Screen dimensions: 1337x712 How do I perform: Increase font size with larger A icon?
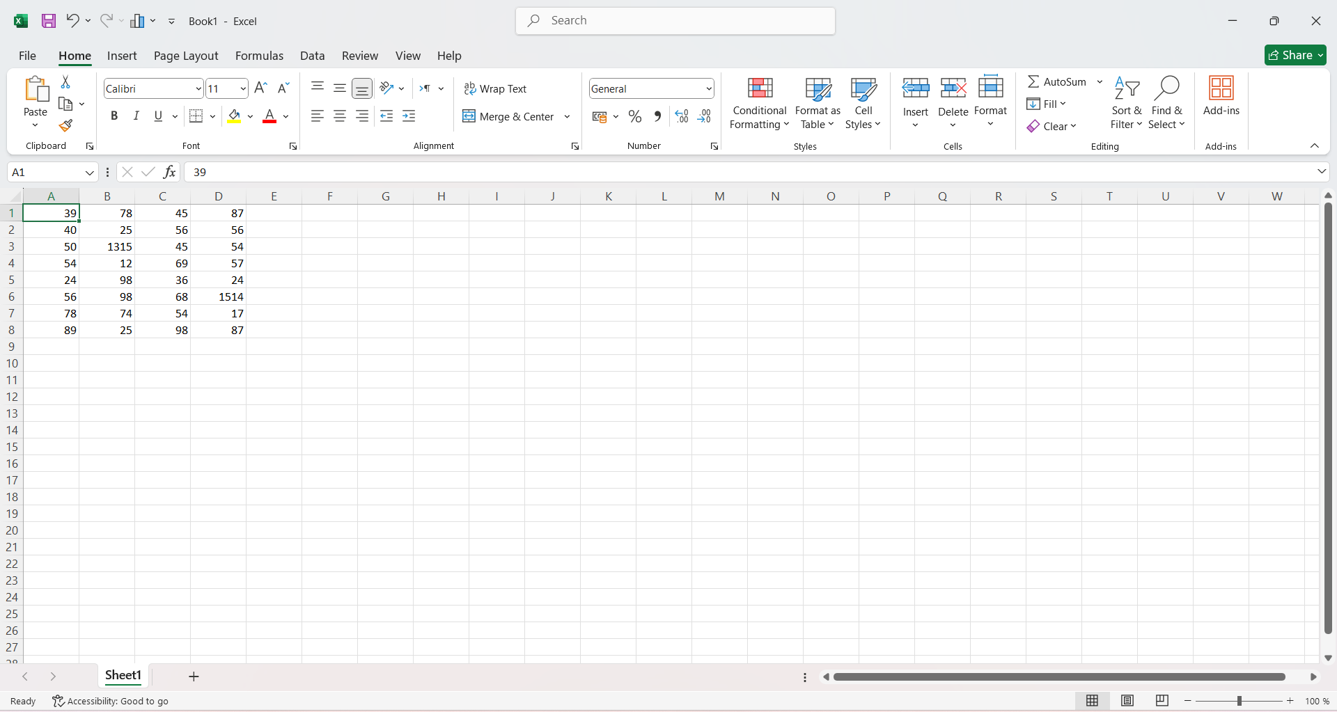260,88
